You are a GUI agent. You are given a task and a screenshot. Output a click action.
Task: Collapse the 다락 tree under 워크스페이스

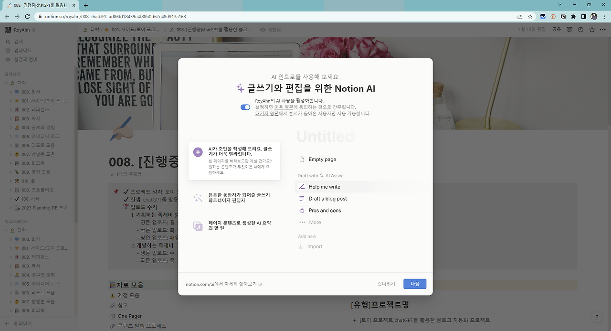click(x=7, y=230)
